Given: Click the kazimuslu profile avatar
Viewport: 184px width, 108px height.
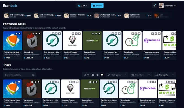Looking at the screenshot, I should (161, 5).
